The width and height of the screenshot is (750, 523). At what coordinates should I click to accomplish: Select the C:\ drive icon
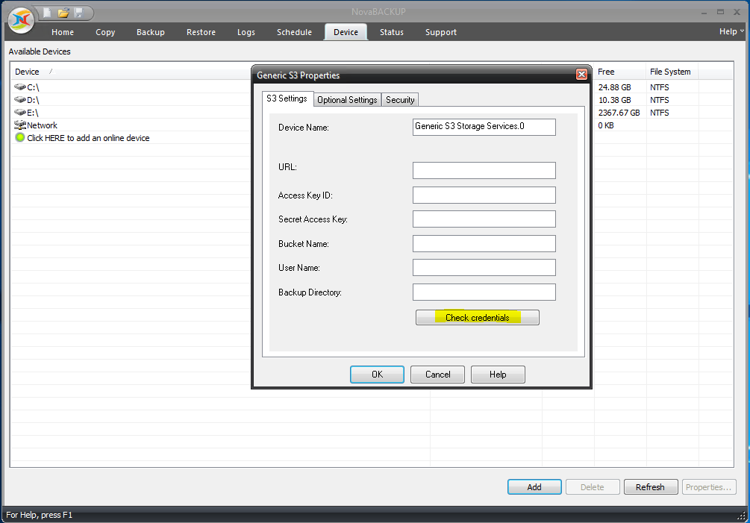click(20, 87)
